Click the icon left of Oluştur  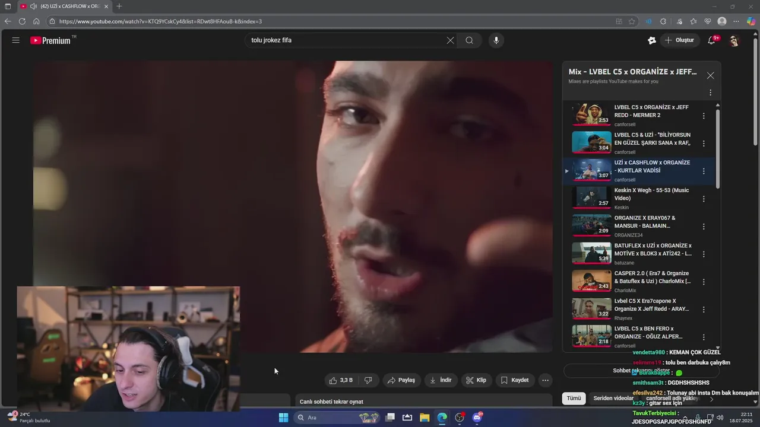point(652,40)
